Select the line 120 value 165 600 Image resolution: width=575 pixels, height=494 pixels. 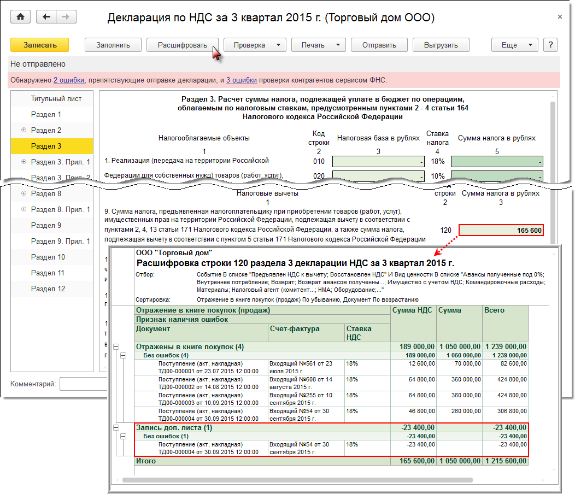501,231
